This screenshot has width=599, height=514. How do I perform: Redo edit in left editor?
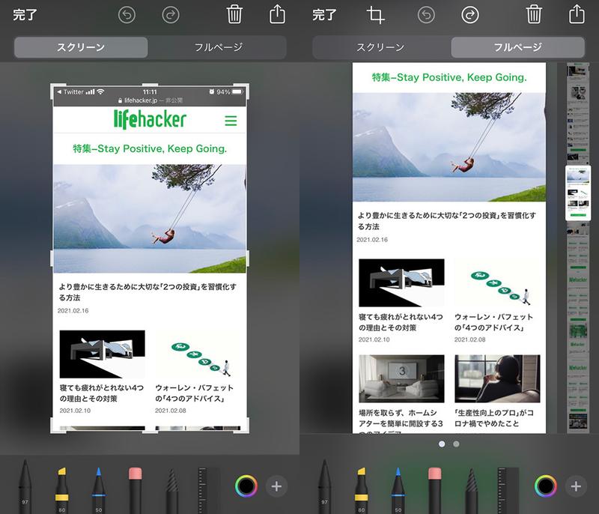tap(171, 15)
